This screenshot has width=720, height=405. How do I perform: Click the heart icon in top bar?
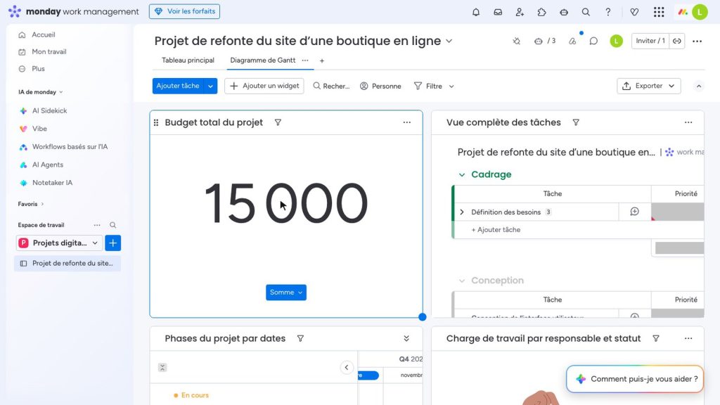(x=634, y=12)
